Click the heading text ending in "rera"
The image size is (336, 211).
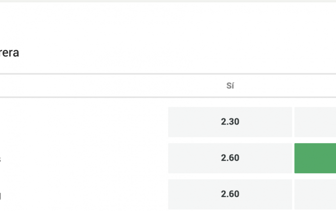click(x=9, y=53)
